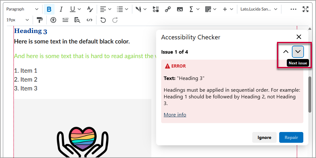
Task: Expand the alignment options arrow
Action: point(110,9)
